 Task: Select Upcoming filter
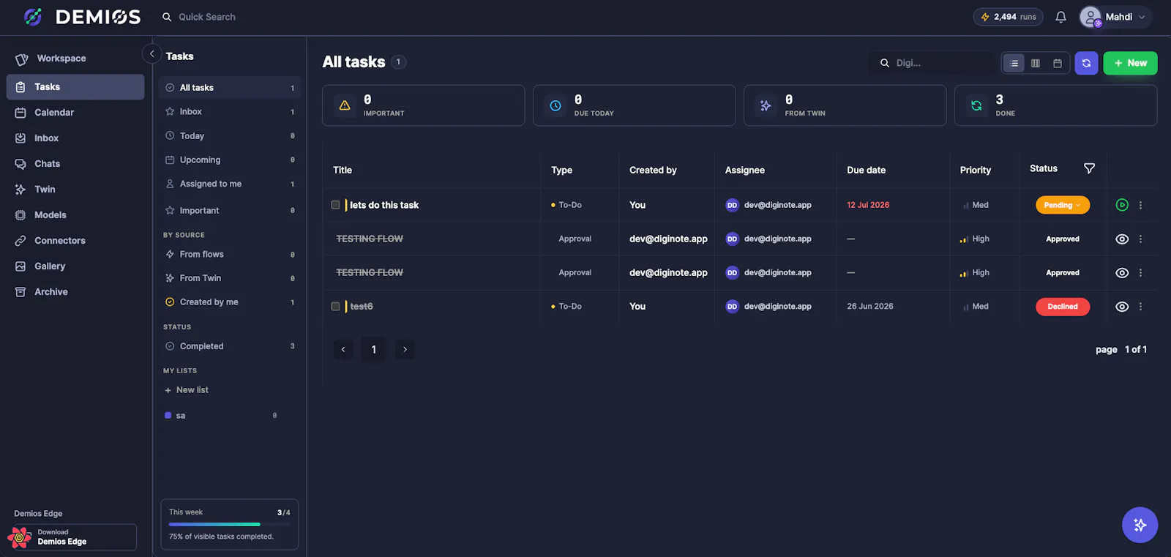(x=230, y=160)
